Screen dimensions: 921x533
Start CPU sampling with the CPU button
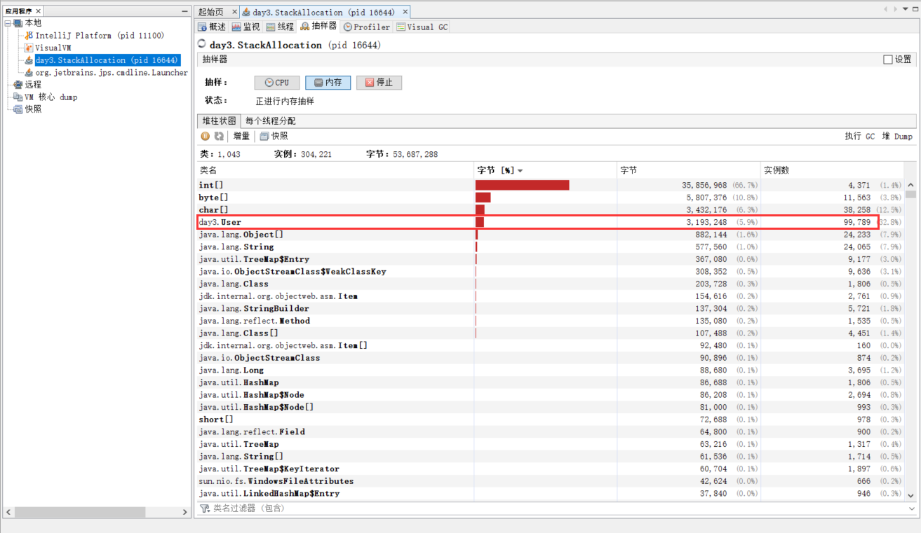(x=277, y=82)
